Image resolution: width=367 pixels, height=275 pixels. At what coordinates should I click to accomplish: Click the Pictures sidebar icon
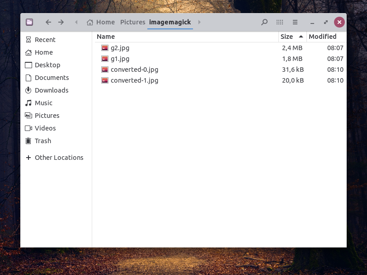point(28,116)
